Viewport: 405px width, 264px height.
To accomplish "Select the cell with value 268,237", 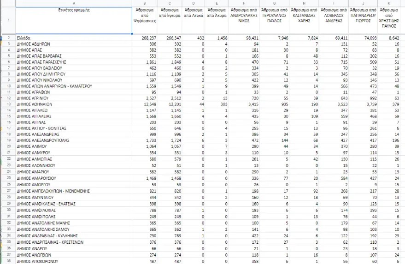I will [144, 38].
